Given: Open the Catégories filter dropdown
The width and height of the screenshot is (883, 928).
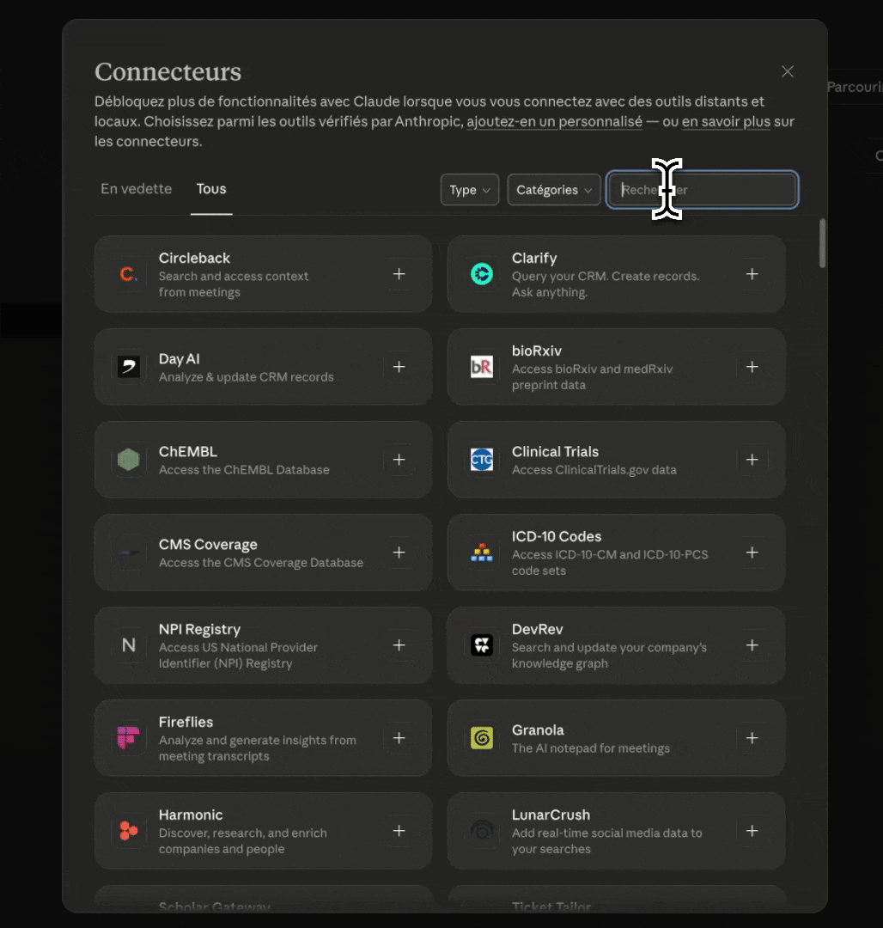Looking at the screenshot, I should point(553,190).
